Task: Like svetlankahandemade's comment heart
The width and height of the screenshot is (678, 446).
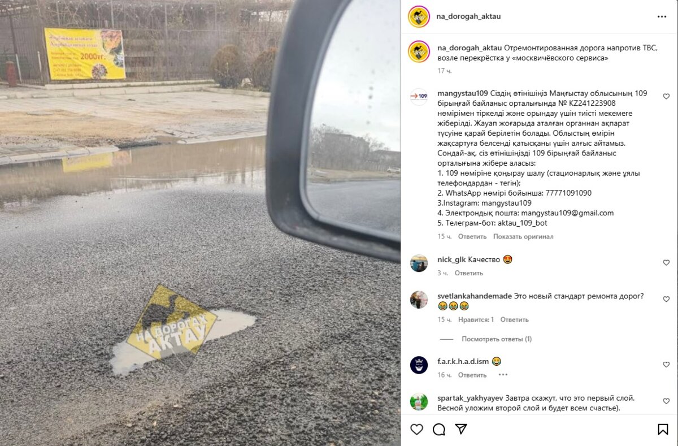Action: 666,299
